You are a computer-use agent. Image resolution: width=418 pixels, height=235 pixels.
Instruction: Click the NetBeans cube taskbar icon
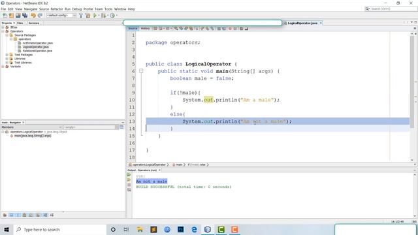pos(208,229)
